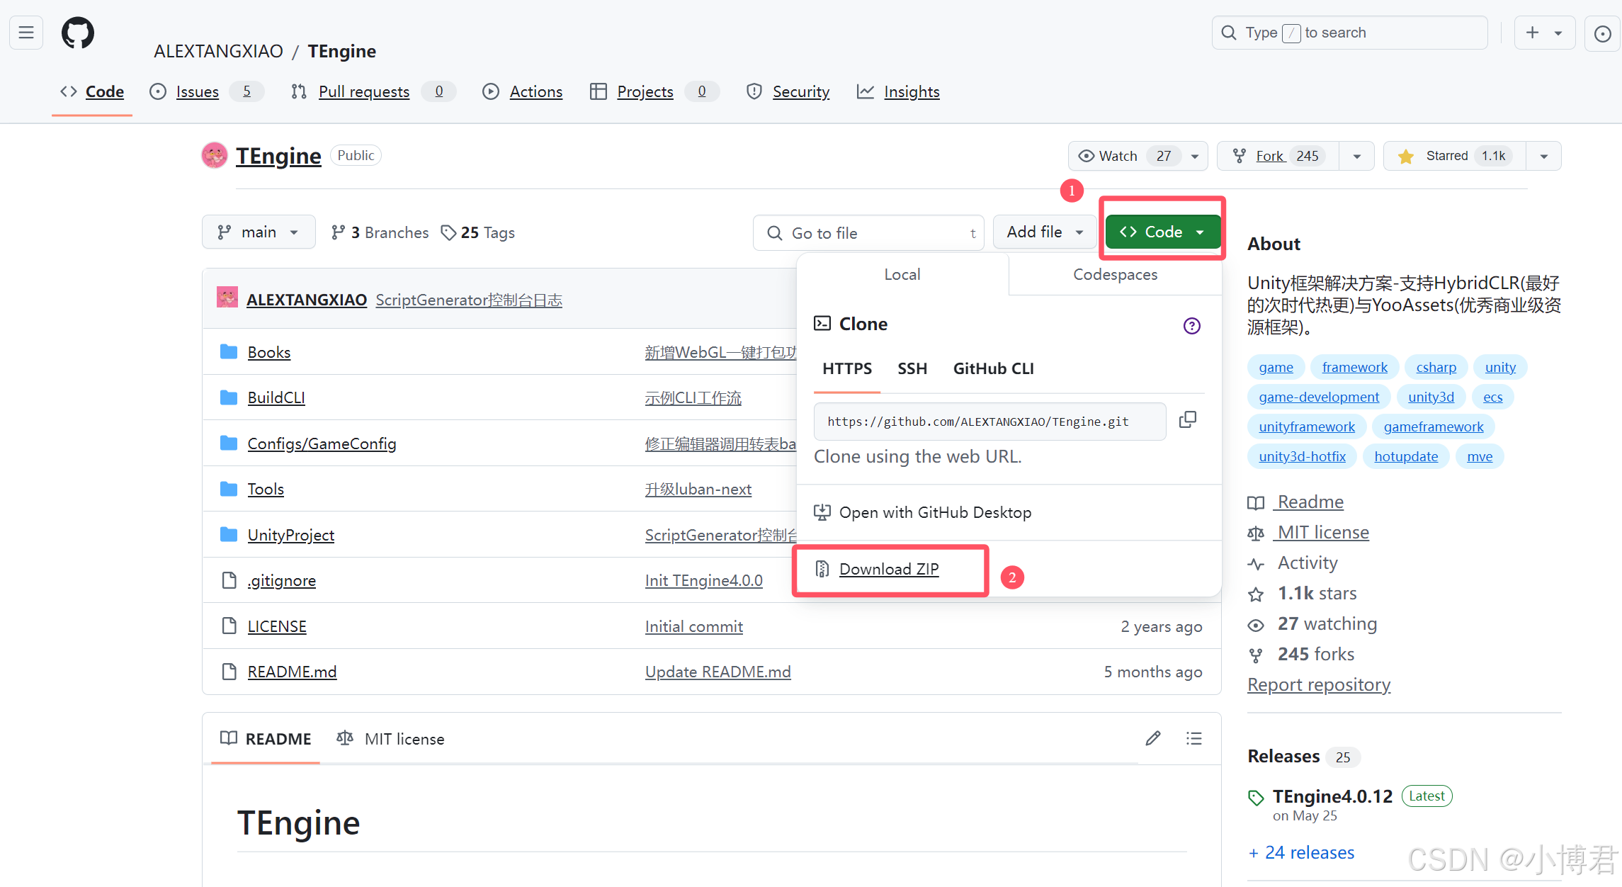Select the SSH clone tab

click(912, 368)
